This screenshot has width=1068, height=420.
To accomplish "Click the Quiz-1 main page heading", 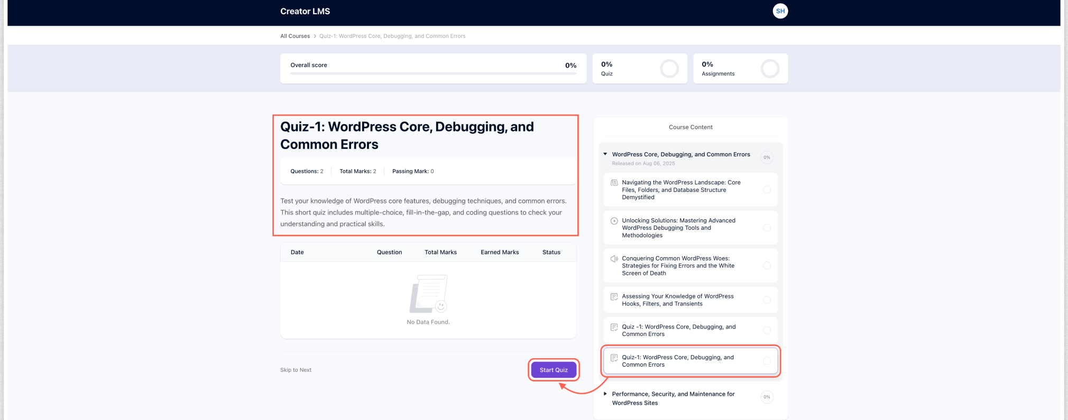I will pyautogui.click(x=407, y=136).
